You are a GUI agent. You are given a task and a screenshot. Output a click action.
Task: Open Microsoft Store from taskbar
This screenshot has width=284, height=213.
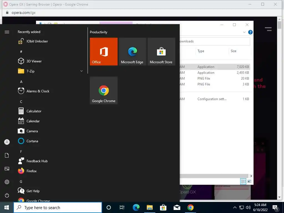(163, 207)
